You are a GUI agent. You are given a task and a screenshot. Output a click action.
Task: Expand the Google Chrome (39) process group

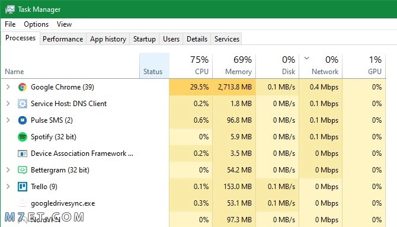(x=8, y=87)
